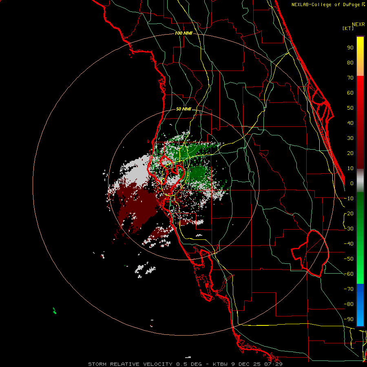Click the -60 value on velocity scale
This screenshot has width=367, height=367.
[x=349, y=274]
